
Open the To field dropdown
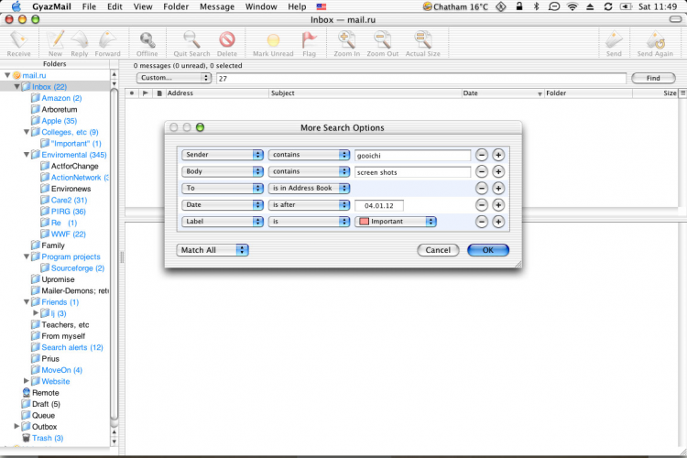(x=223, y=188)
